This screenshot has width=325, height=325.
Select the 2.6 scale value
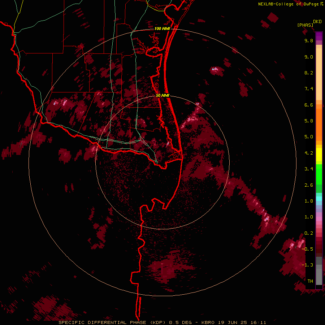(309, 185)
